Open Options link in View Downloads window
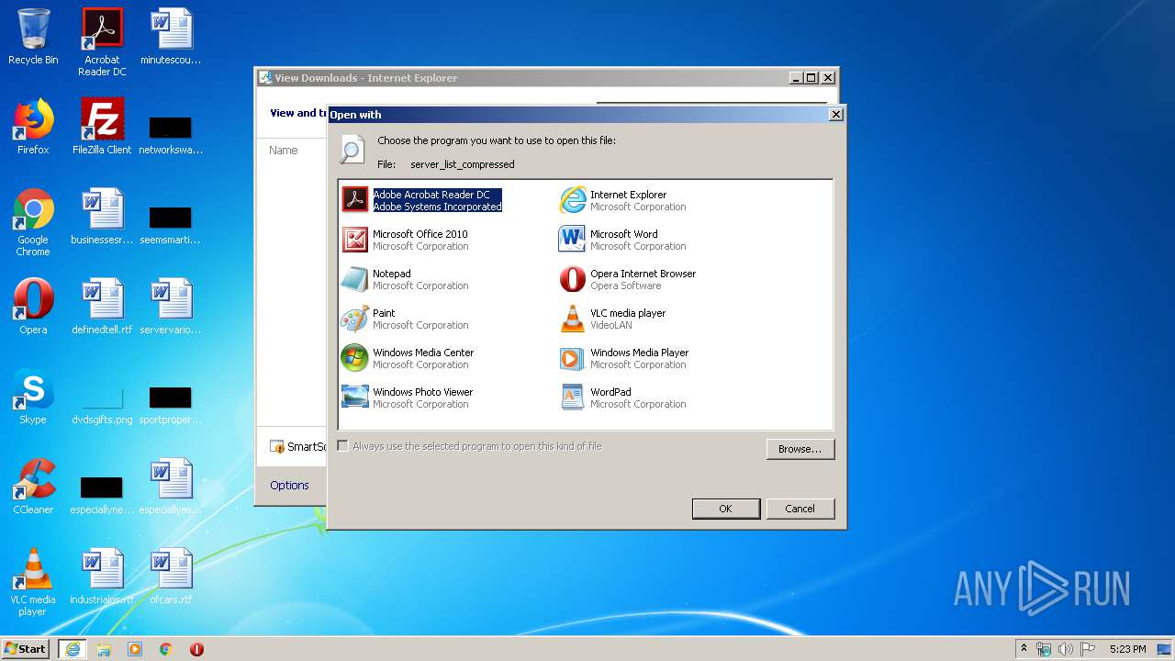This screenshot has height=661, width=1175. [289, 485]
